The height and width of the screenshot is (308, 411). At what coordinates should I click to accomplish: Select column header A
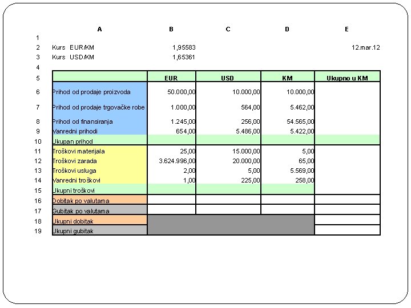pos(99,29)
